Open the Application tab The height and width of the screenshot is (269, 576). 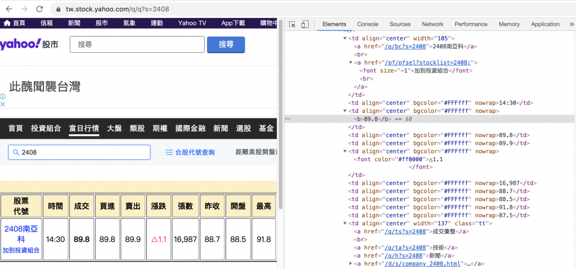click(x=545, y=24)
